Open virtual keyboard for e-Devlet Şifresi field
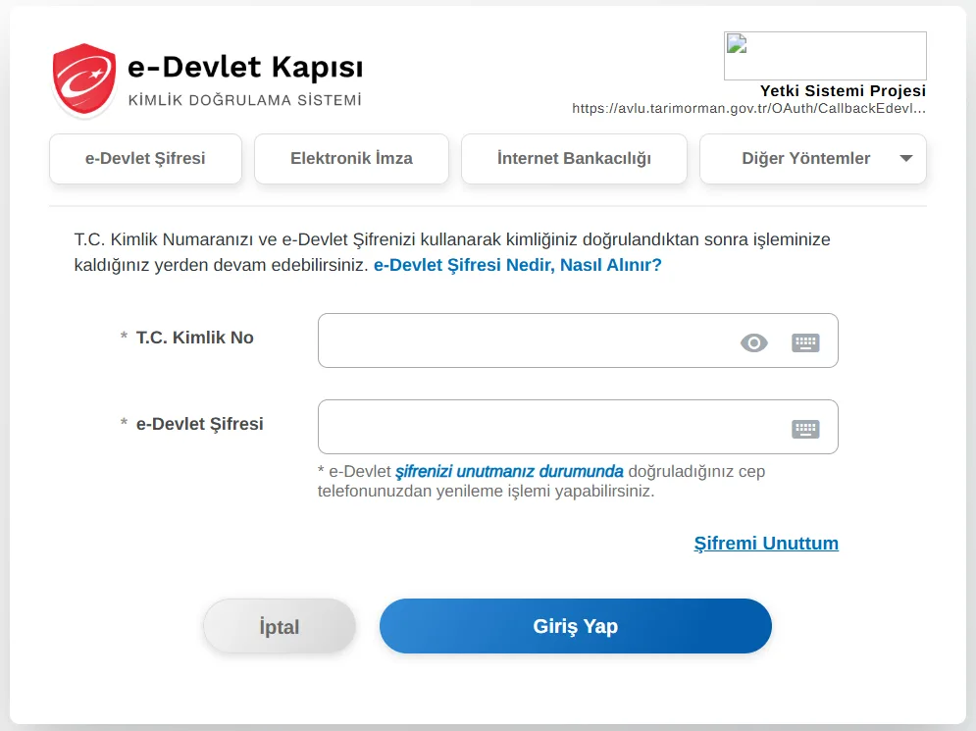This screenshot has width=976, height=731. pos(805,429)
